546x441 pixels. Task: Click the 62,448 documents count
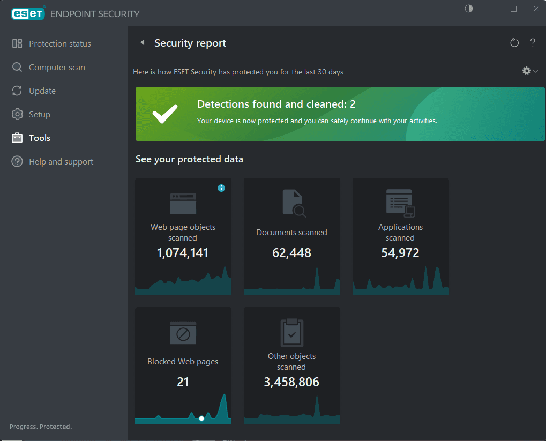pos(291,253)
